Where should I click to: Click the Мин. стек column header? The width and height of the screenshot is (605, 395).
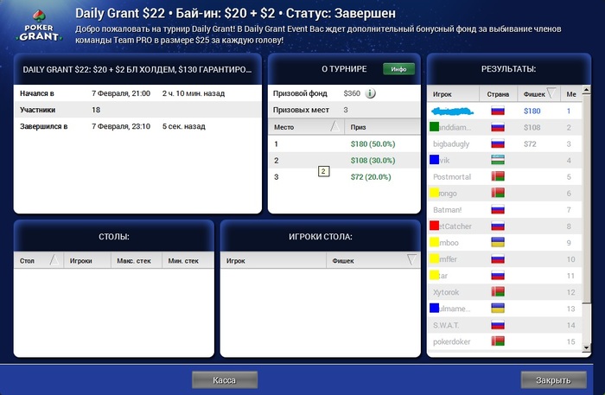(x=183, y=261)
